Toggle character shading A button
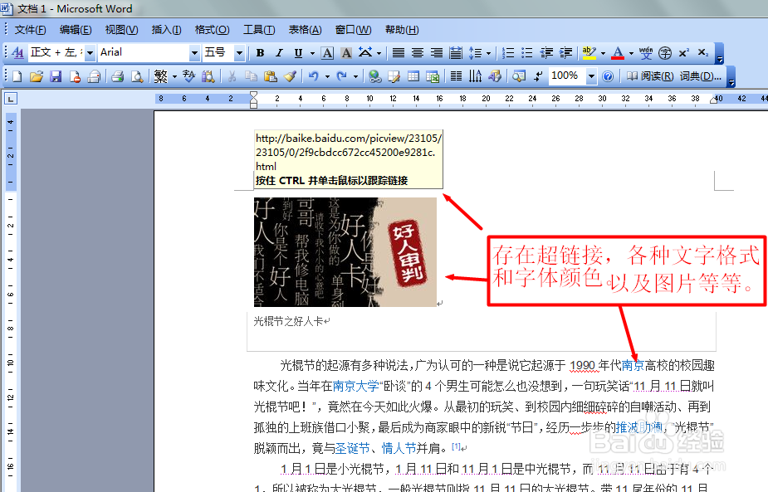This screenshot has height=492, width=768. pyautogui.click(x=346, y=52)
